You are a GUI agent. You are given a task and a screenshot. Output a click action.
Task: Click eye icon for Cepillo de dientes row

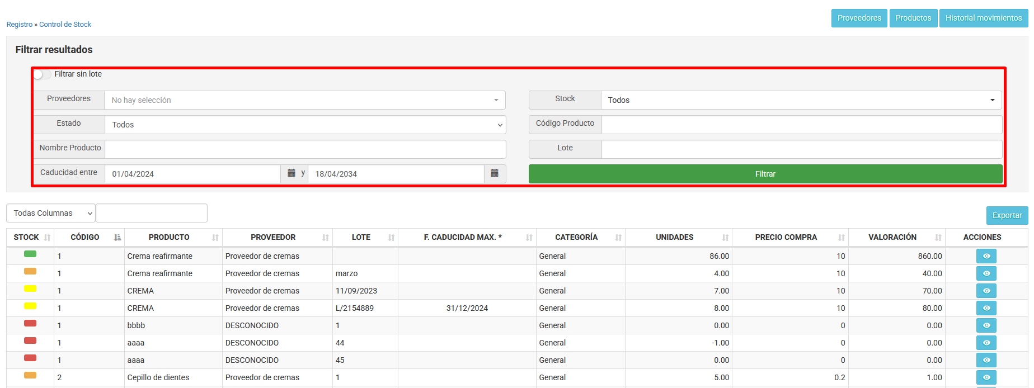pos(986,377)
